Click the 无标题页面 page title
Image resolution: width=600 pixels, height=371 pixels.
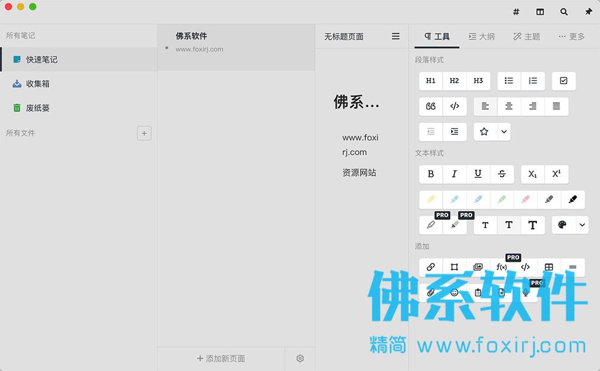coord(344,37)
